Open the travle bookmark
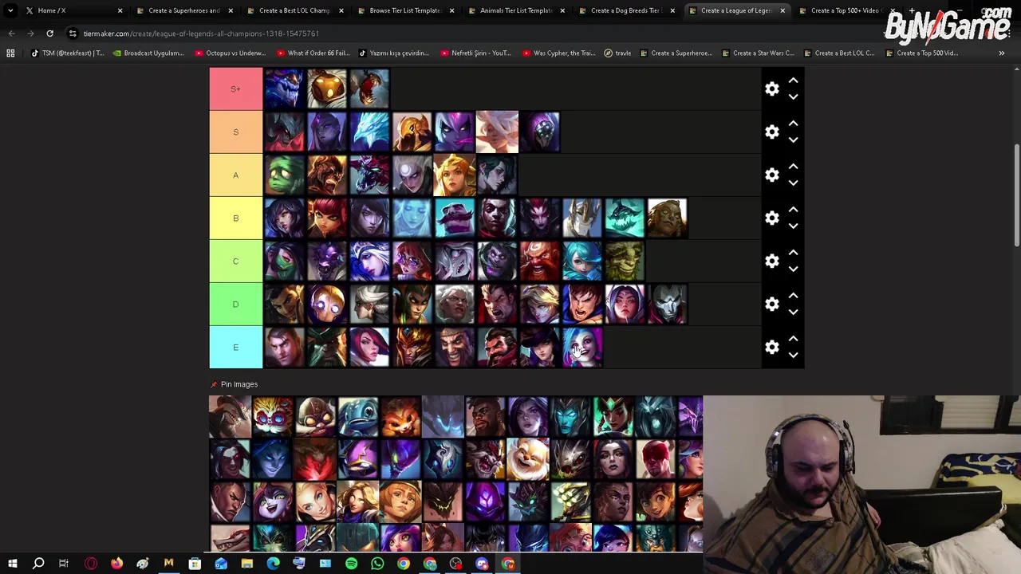 click(x=617, y=53)
